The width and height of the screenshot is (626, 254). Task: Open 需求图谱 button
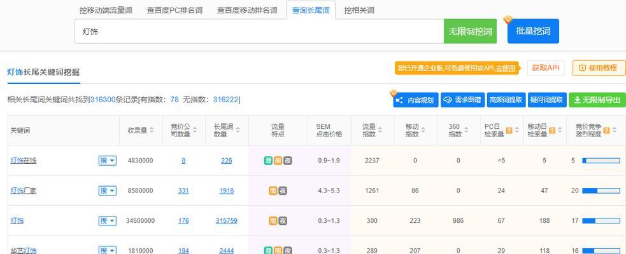462,100
